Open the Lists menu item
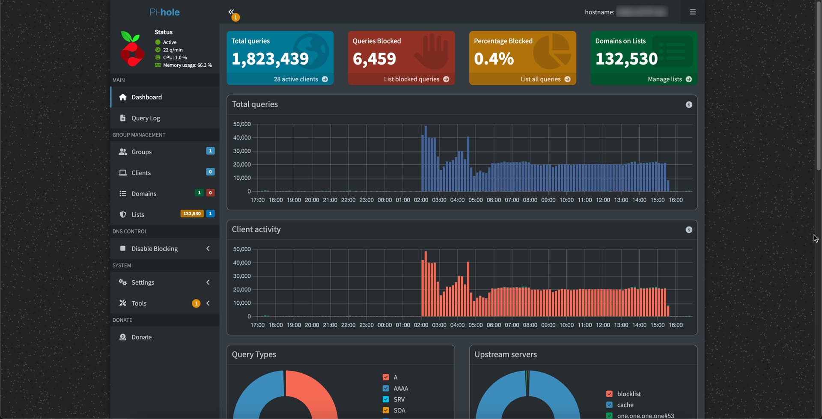 165,215
